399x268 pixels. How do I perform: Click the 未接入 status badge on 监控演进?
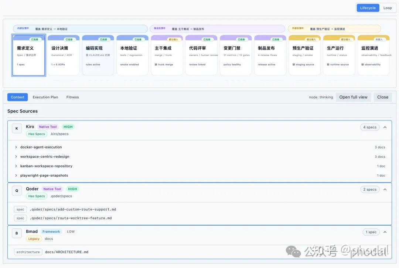click(379, 39)
